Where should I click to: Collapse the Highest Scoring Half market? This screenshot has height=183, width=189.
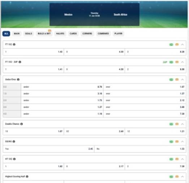(182, 177)
